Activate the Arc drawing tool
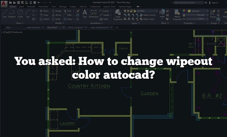The image size is (227, 137). tap(28, 13)
